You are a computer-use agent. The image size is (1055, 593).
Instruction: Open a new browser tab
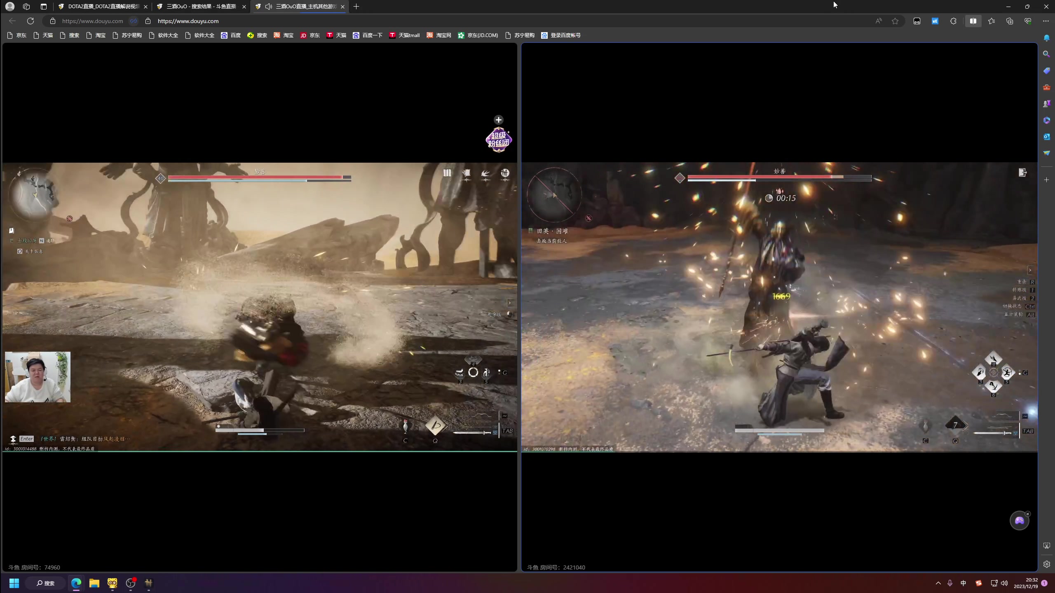tap(356, 7)
